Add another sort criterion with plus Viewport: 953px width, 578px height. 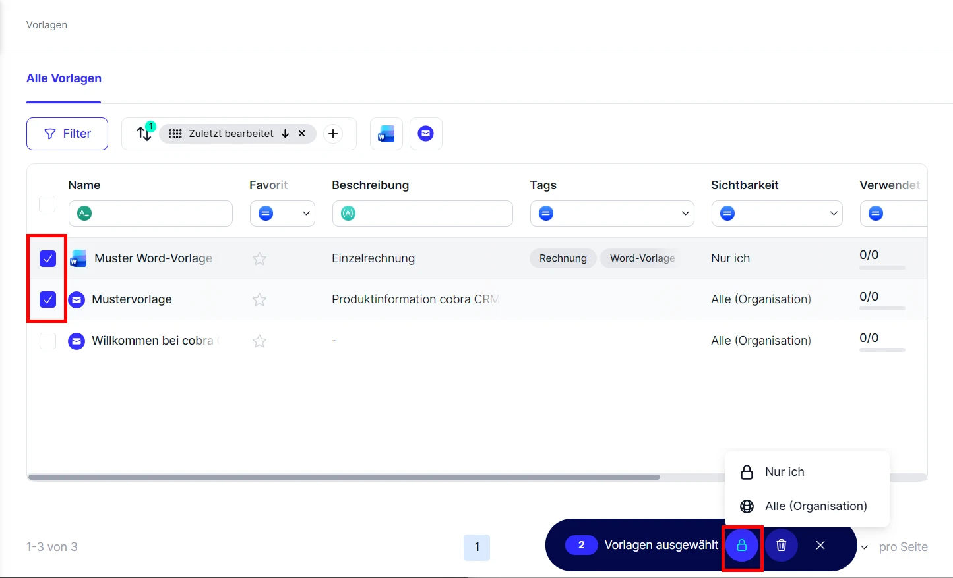[x=333, y=134]
